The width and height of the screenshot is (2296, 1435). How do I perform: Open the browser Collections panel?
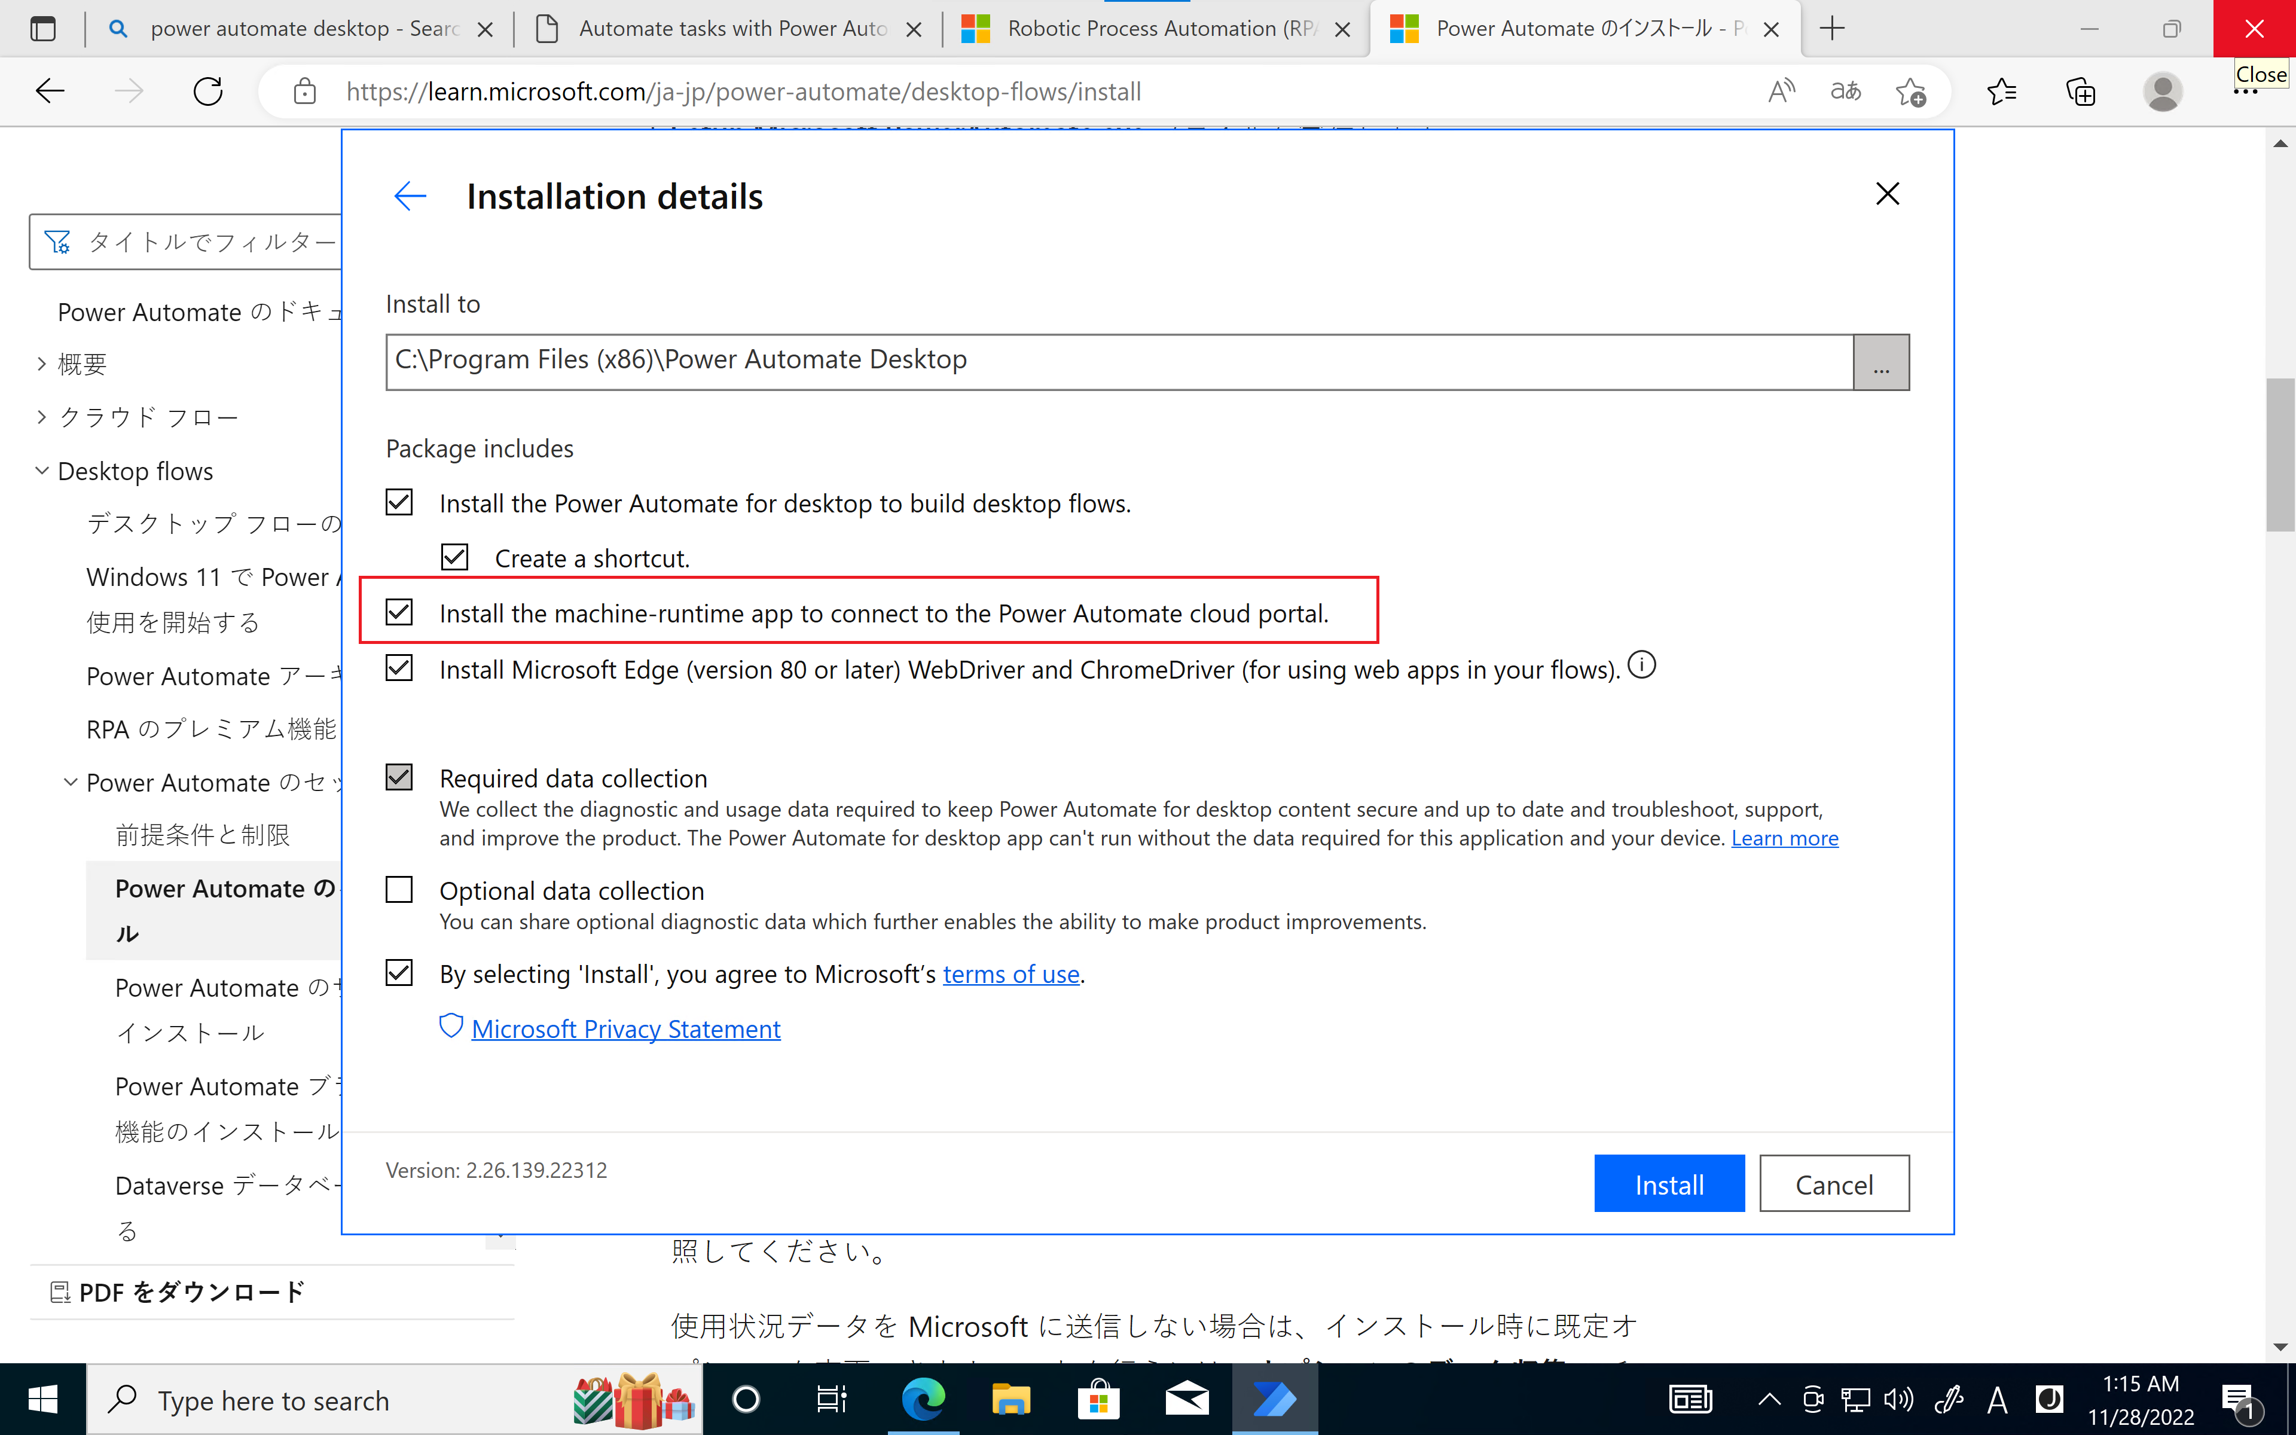pos(2080,91)
